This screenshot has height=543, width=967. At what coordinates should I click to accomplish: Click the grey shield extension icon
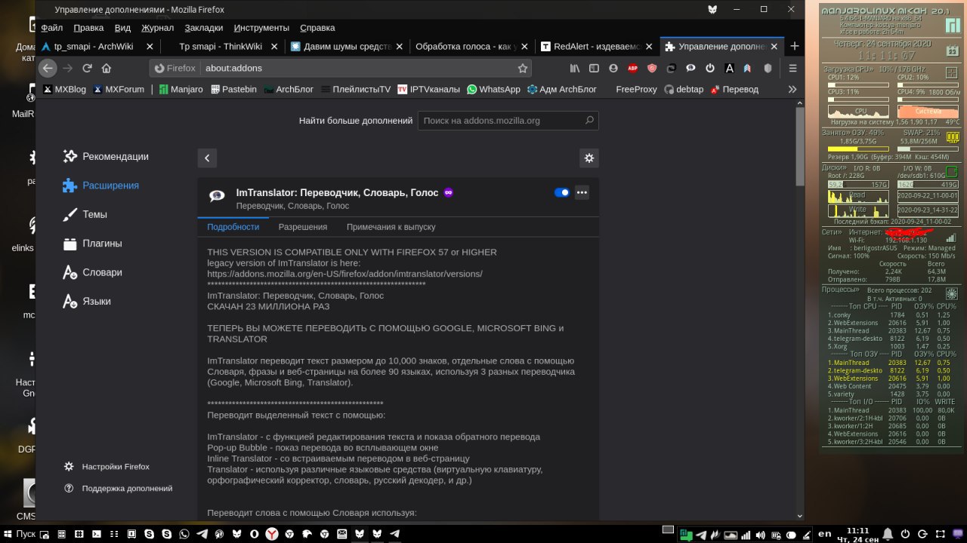click(768, 68)
